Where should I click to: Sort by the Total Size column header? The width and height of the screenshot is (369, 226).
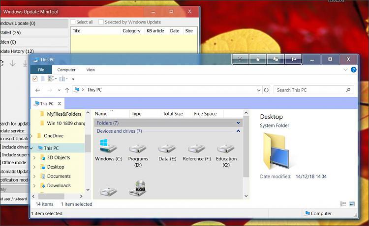pos(176,113)
